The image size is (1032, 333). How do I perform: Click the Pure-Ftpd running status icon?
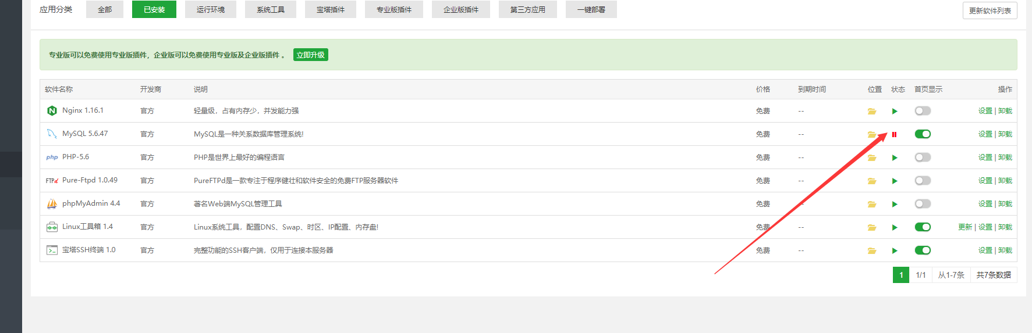(895, 181)
